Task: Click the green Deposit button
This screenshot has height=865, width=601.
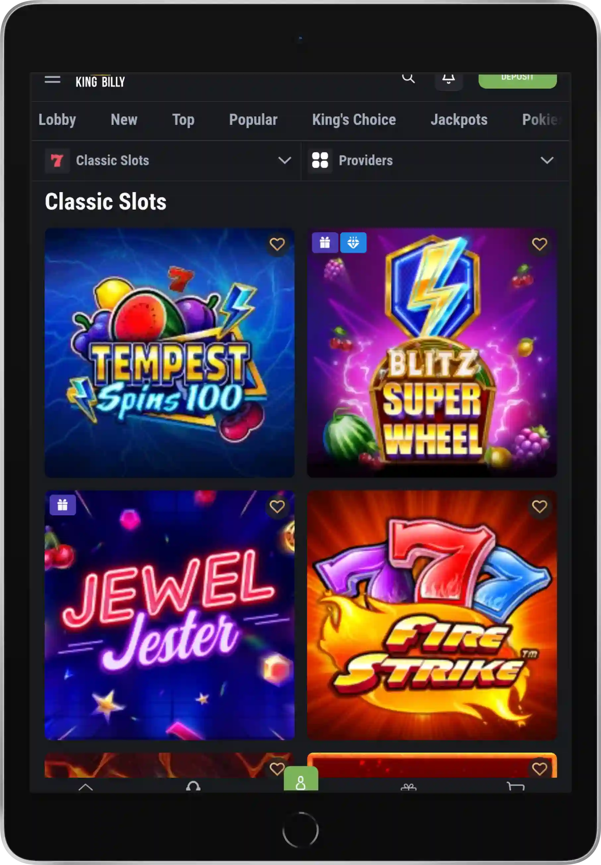Action: tap(517, 80)
